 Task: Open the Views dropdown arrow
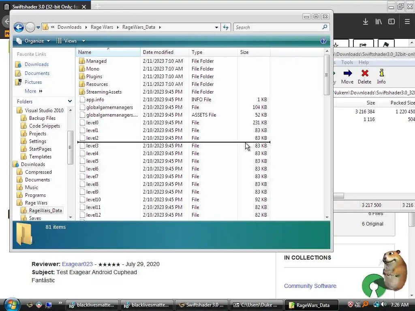83,41
